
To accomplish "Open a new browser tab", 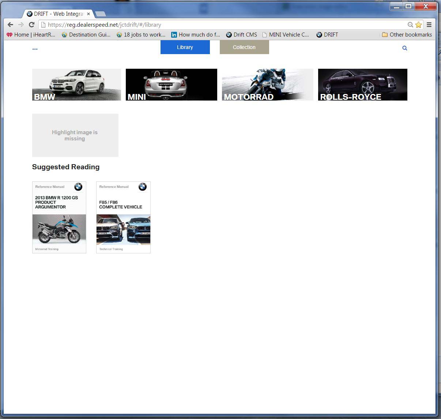I will click(x=100, y=14).
